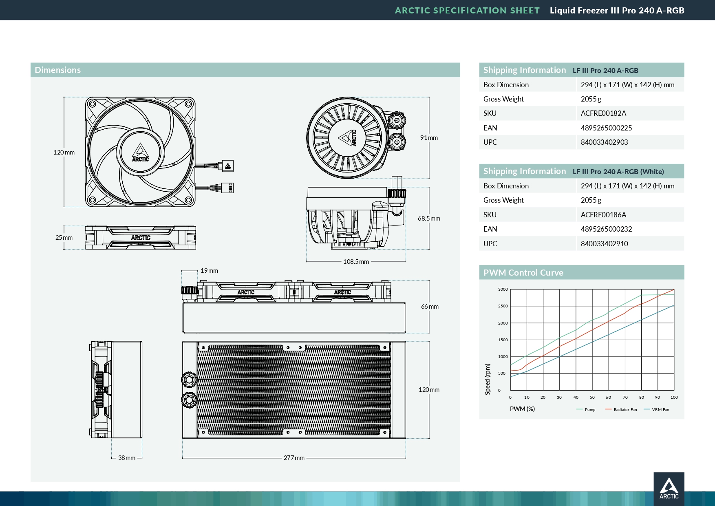Click the 277mm radiator length label

[x=294, y=458]
